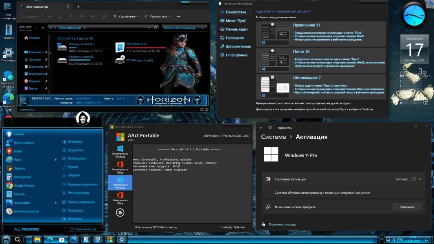The image size is (434, 244).
Task: Refresh the Explorer address bar
Action: (156, 28)
